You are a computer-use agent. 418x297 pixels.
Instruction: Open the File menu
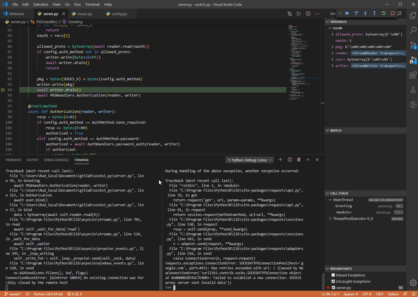[x=15, y=5]
